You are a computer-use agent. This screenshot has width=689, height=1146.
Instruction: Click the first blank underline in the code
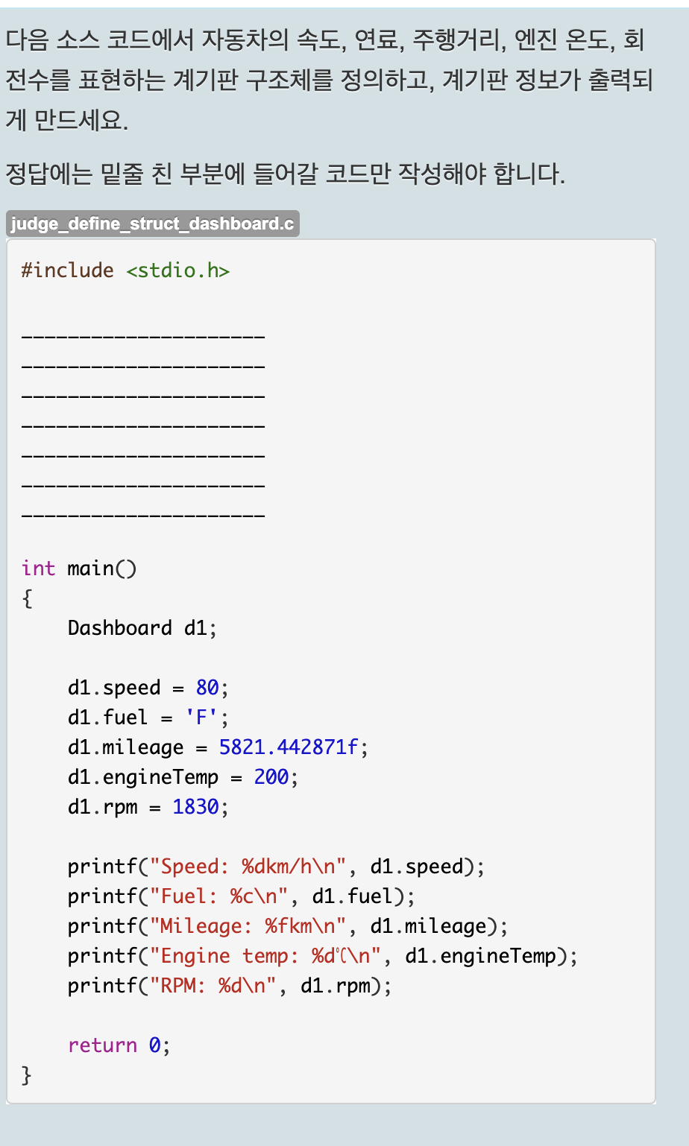(143, 337)
